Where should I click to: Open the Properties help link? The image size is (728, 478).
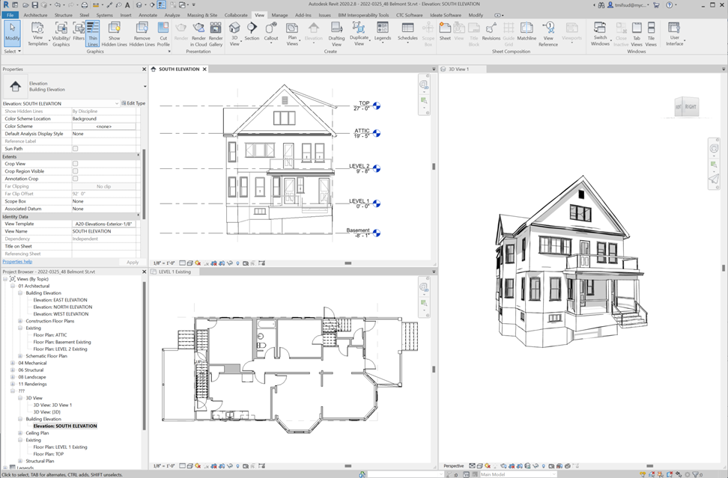17,262
